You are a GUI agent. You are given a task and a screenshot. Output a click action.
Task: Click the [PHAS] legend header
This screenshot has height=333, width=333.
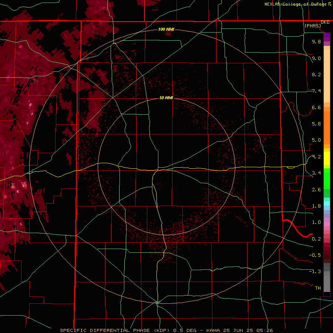coord(313,26)
